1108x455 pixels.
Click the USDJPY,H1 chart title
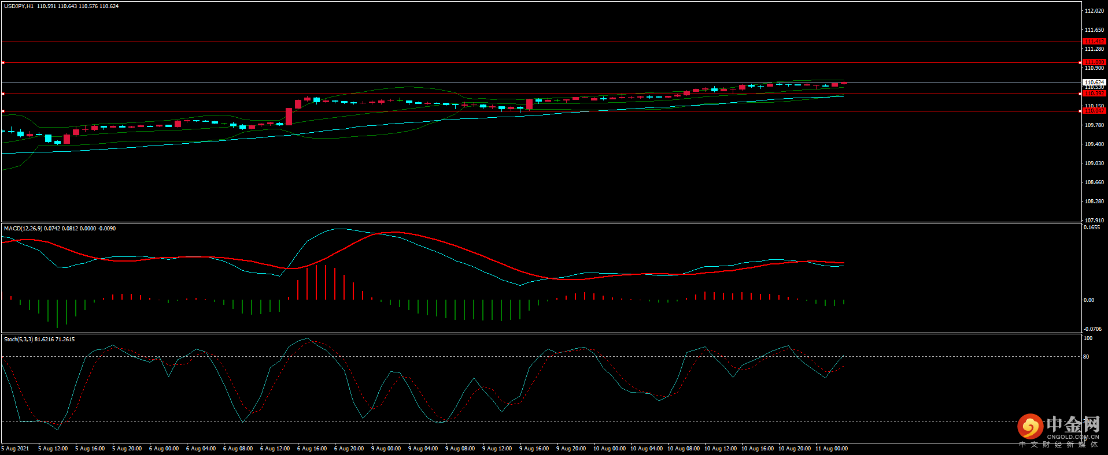tap(19, 6)
